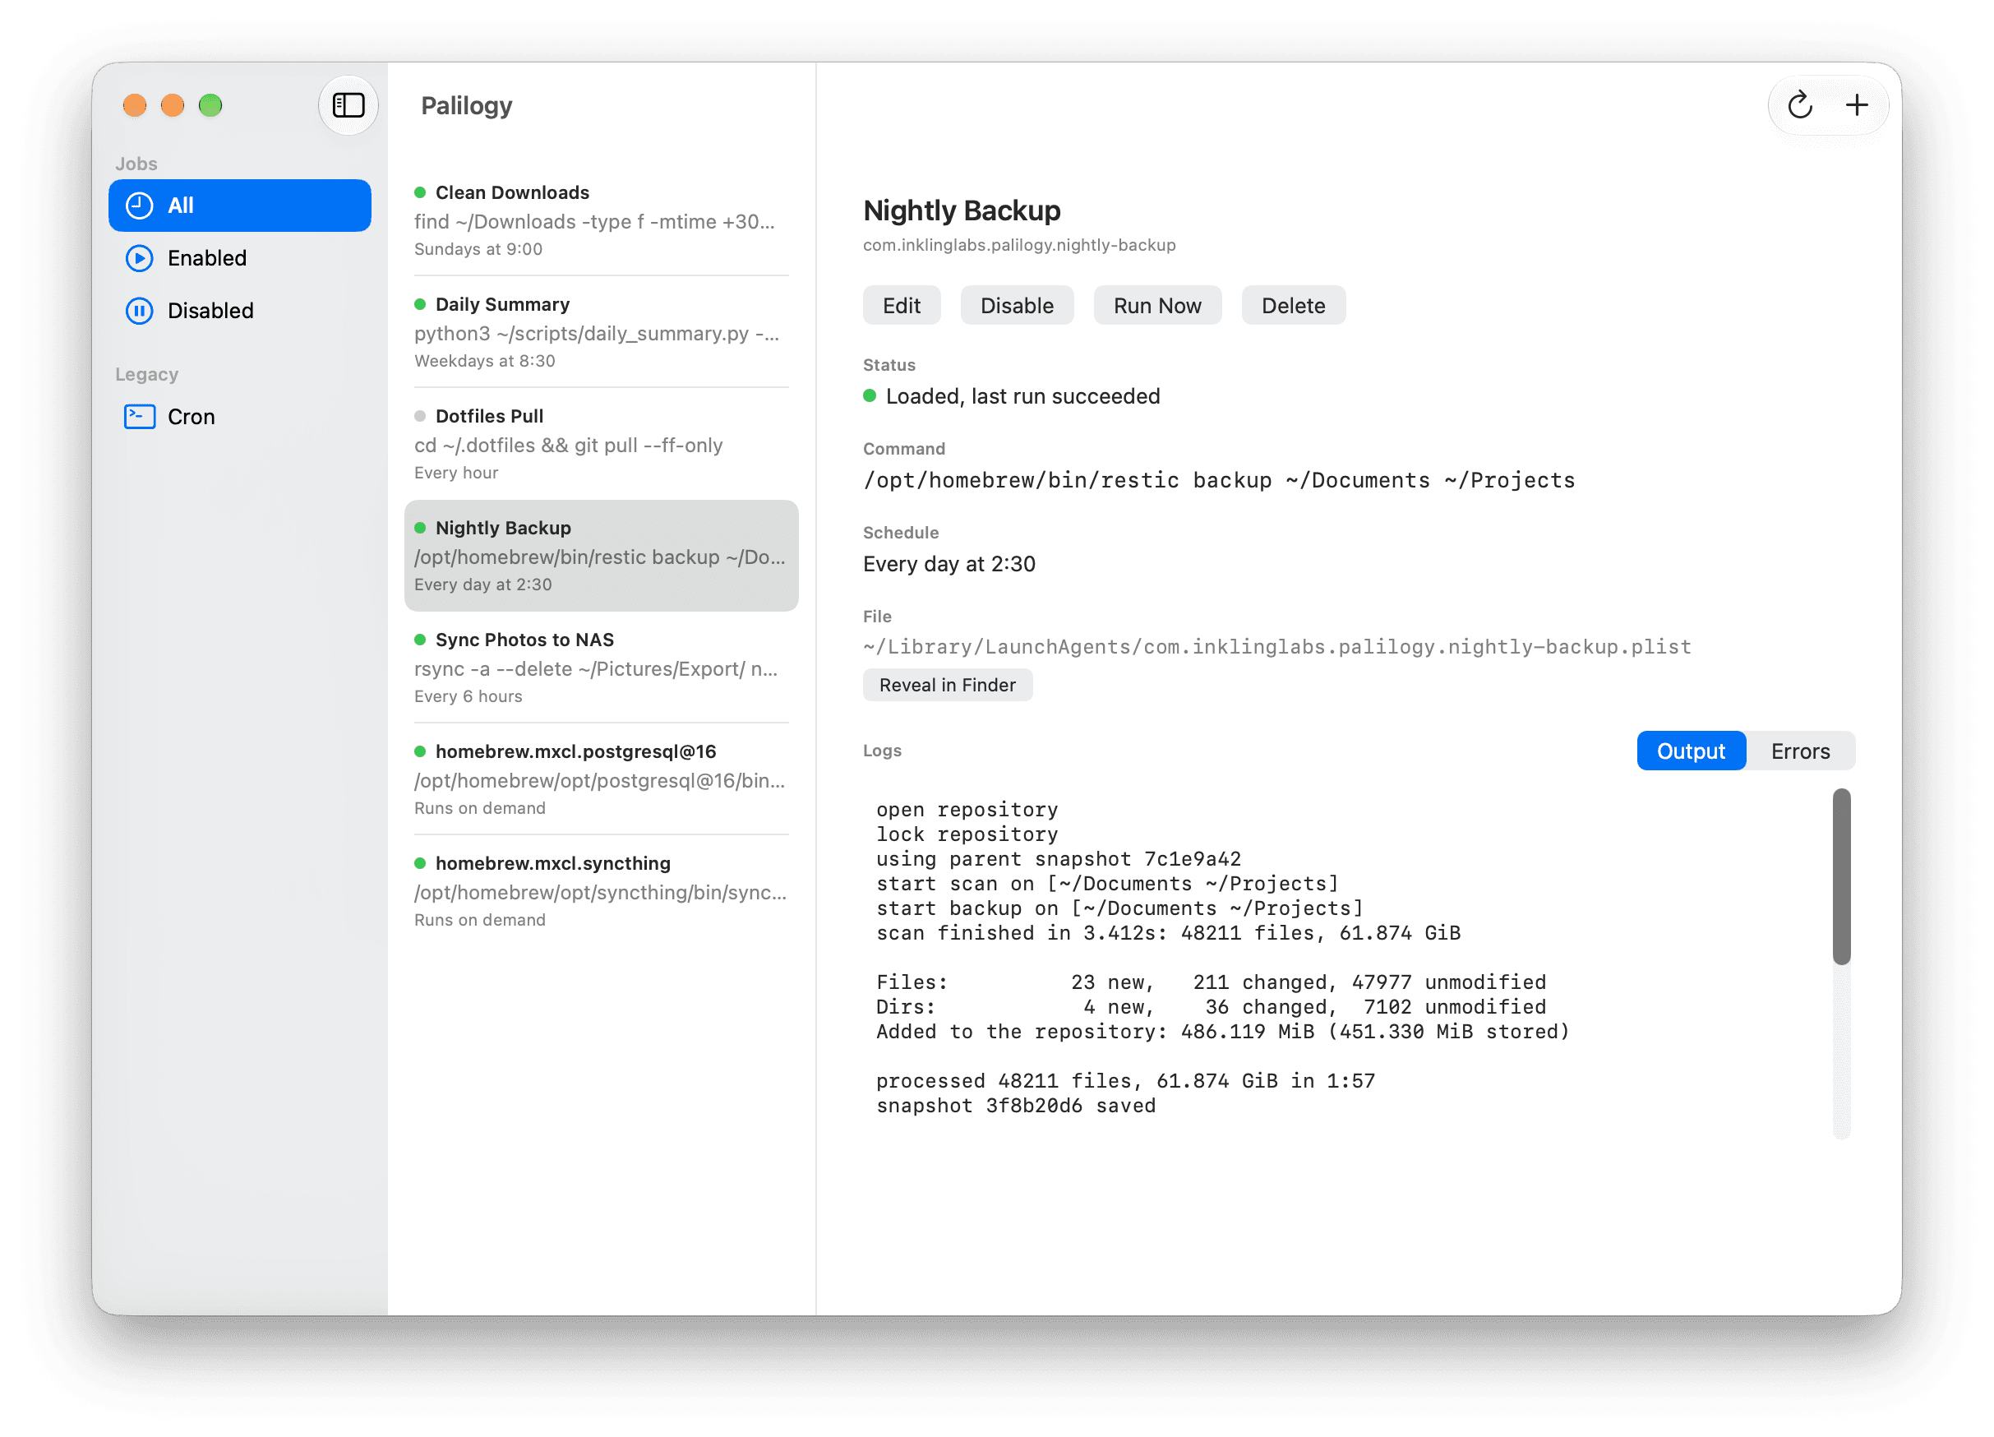Select the Clean Downloads job
1994x1437 pixels.
pos(602,219)
